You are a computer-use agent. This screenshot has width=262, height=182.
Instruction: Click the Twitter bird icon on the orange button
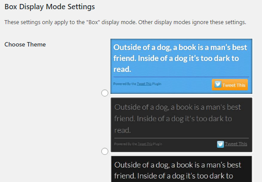(x=218, y=84)
